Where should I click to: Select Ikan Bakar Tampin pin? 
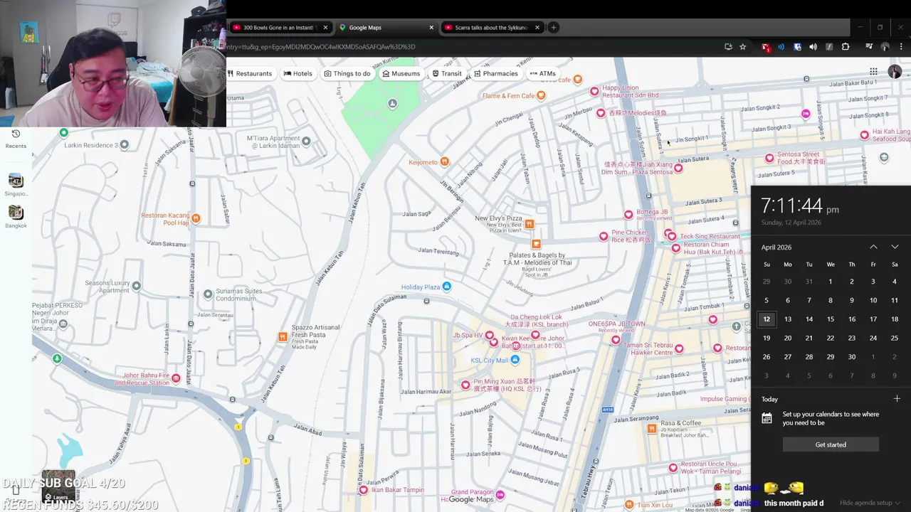[x=364, y=490]
